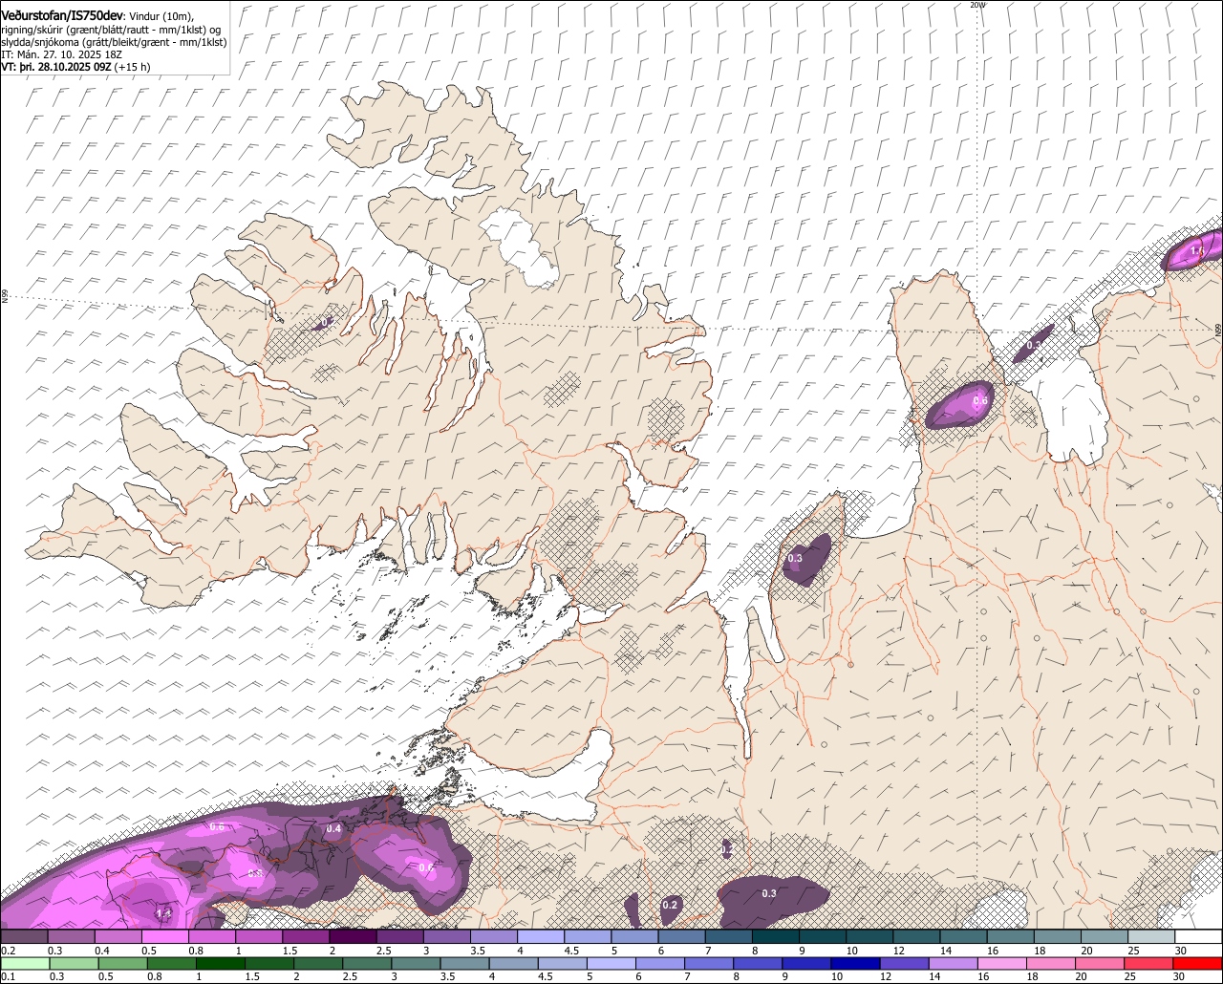The width and height of the screenshot is (1223, 984).
Task: Pick the light grey 25 swatch, upper legend
Action: [1151, 937]
